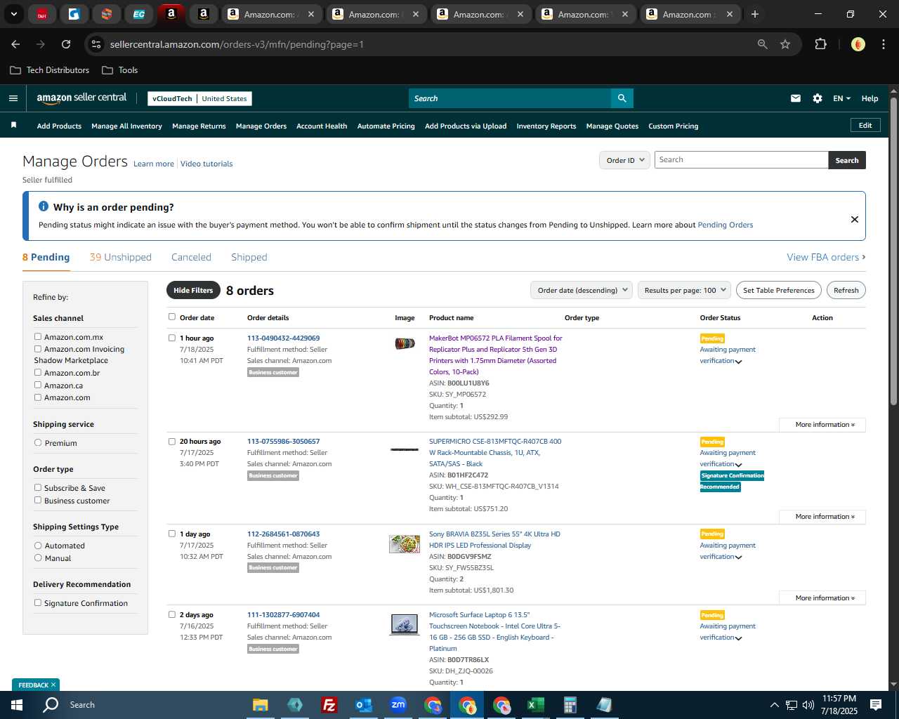The image size is (899, 719).
Task: Switch to the 39 Unshipped tab
Action: tap(121, 257)
